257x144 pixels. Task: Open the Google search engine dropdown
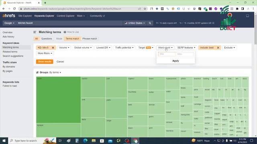point(9,23)
